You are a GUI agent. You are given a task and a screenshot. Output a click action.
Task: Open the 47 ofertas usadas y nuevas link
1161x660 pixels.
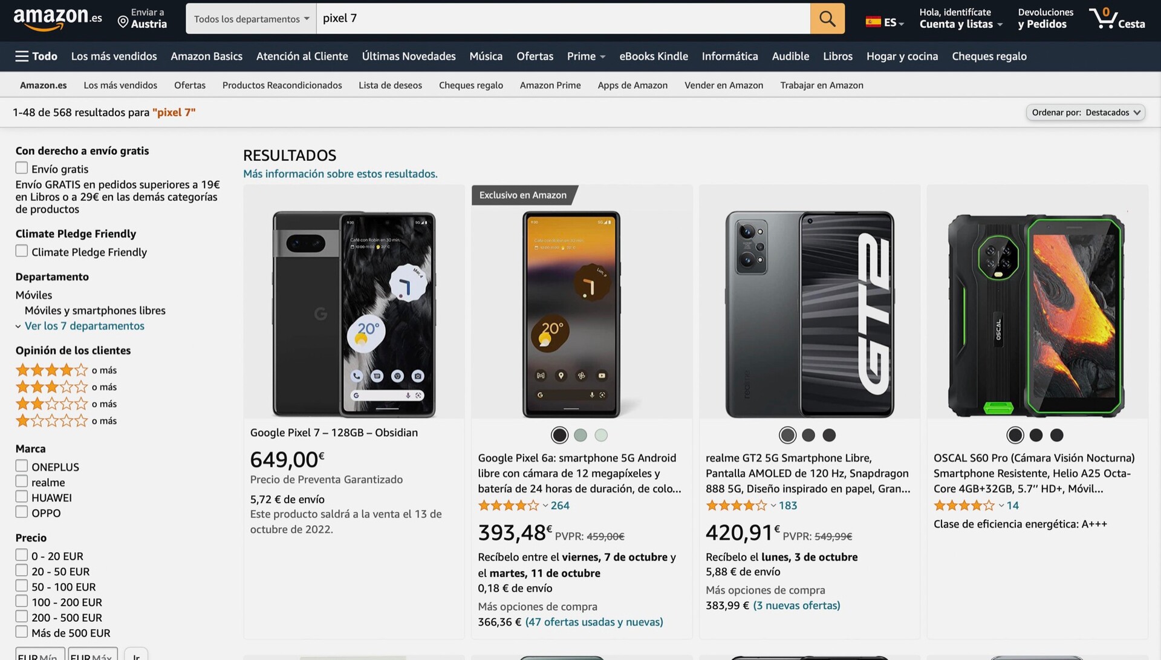594,622
